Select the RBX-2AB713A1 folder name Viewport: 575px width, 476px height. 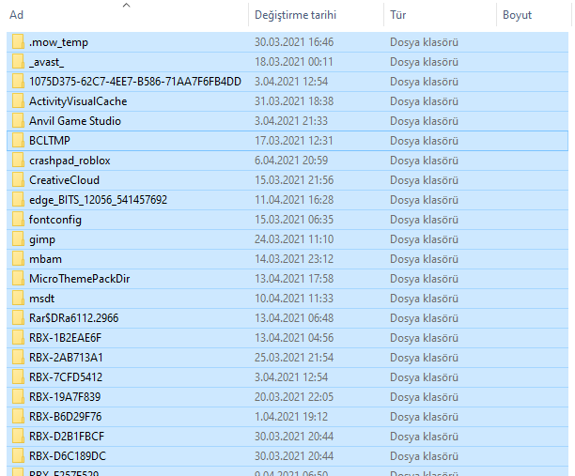[66, 358]
